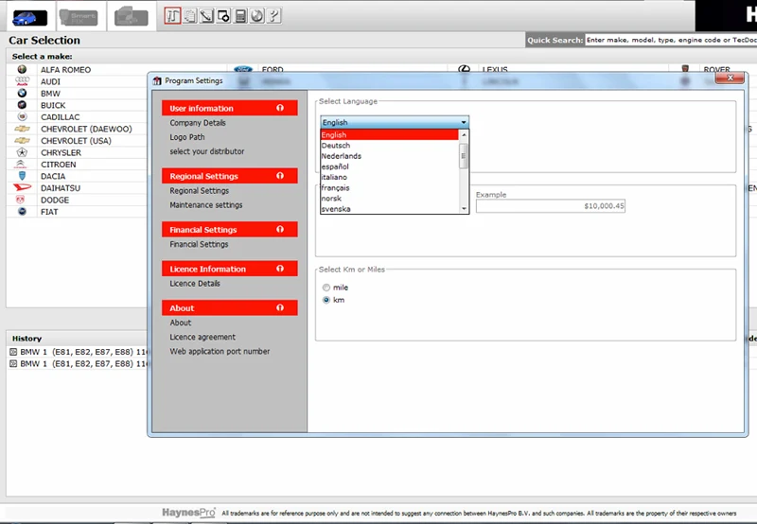Viewport: 757px width, 524px height.
Task: Click info icon on User information header
Action: 280,108
